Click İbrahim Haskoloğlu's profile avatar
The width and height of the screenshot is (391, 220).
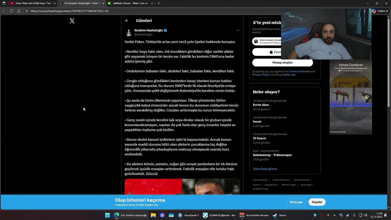tap(129, 32)
